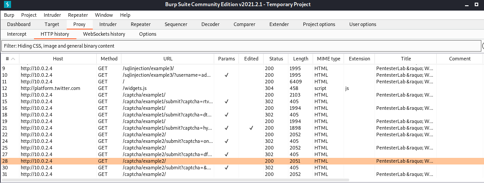Sort by the Extension column
Viewport: 484px width, 183px height.
[x=359, y=59]
